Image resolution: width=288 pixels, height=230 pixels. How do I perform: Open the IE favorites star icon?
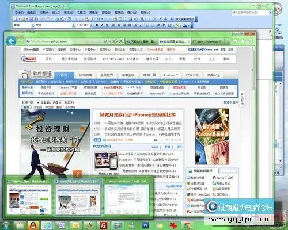(243, 41)
